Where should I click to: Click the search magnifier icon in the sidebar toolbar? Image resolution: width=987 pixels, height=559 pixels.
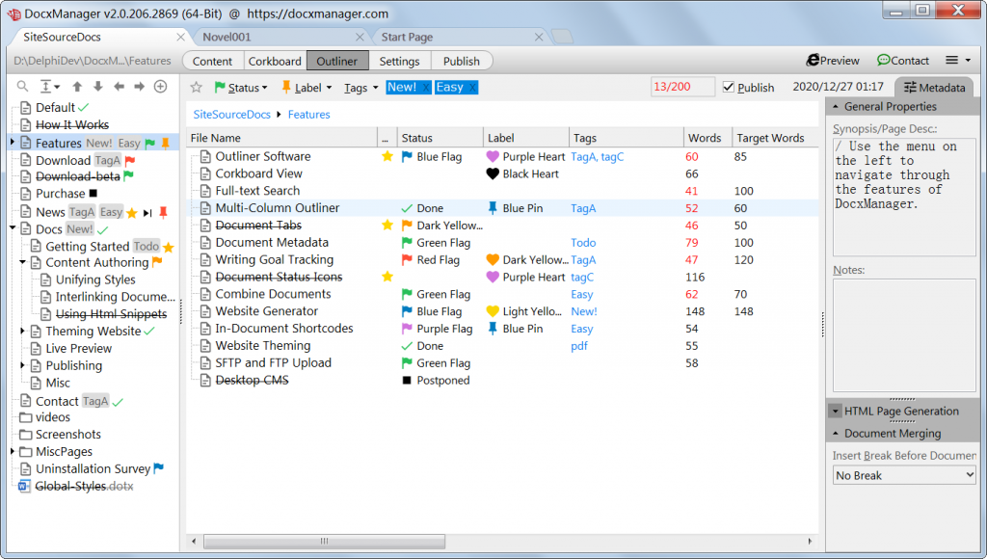(22, 86)
